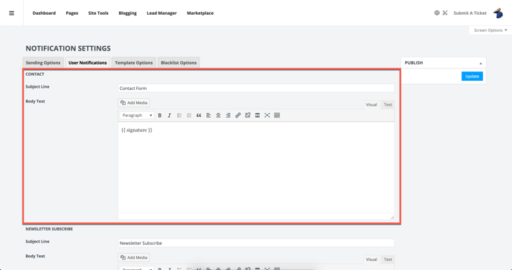The width and height of the screenshot is (512, 270).
Task: Insert bulleted list in Contact body editor
Action: (x=179, y=115)
